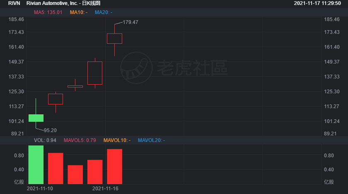The height and width of the screenshot is (194, 348).
Task: Click the 95.20 low price annotation
Action: [50, 130]
